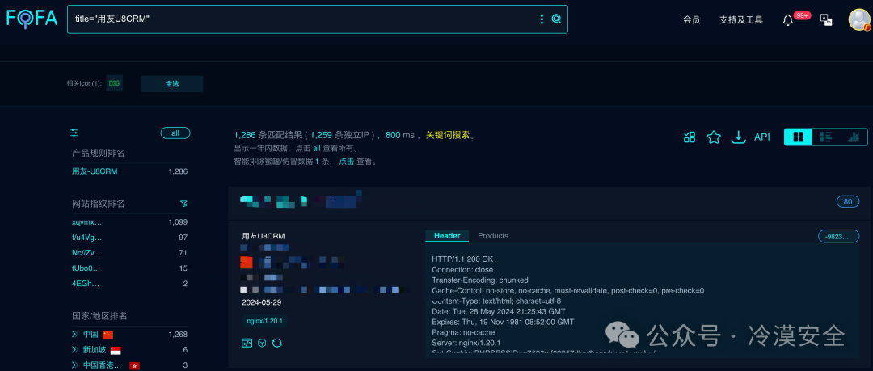873x371 pixels.
Task: Select the related DGG icon thumbnail
Action: (x=114, y=83)
